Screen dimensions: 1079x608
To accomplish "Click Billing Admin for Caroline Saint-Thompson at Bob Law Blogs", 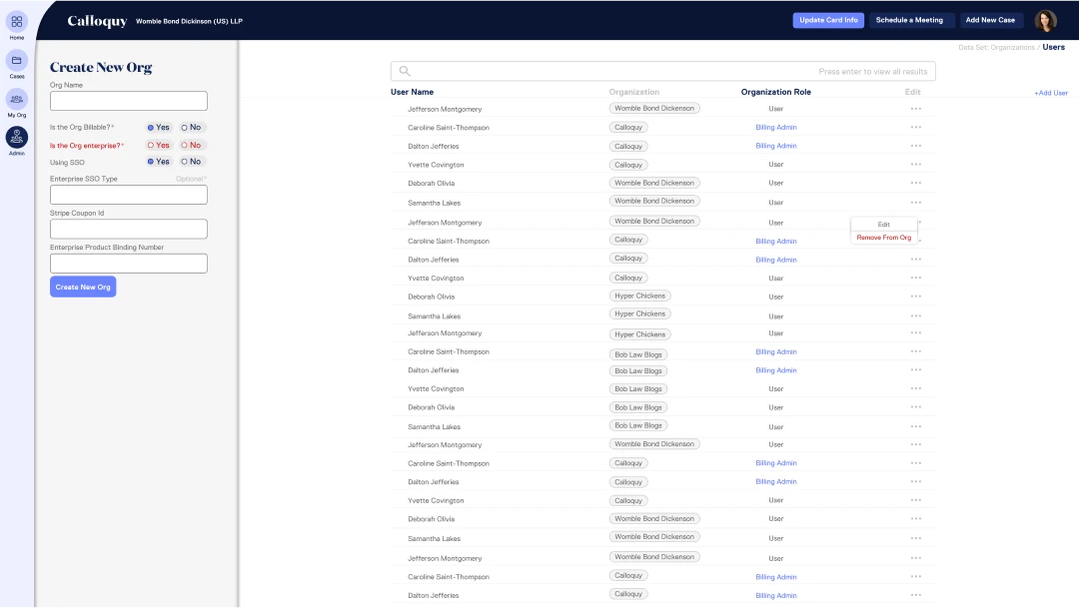I will 775,351.
